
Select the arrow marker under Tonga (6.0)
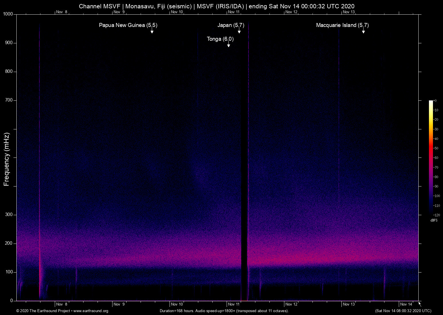point(228,45)
